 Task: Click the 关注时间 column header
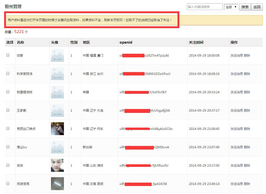pyautogui.click(x=196, y=42)
